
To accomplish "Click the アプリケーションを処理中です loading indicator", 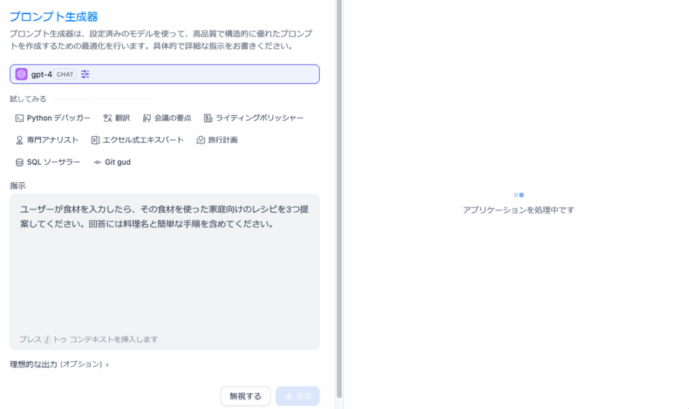I will tap(518, 195).
